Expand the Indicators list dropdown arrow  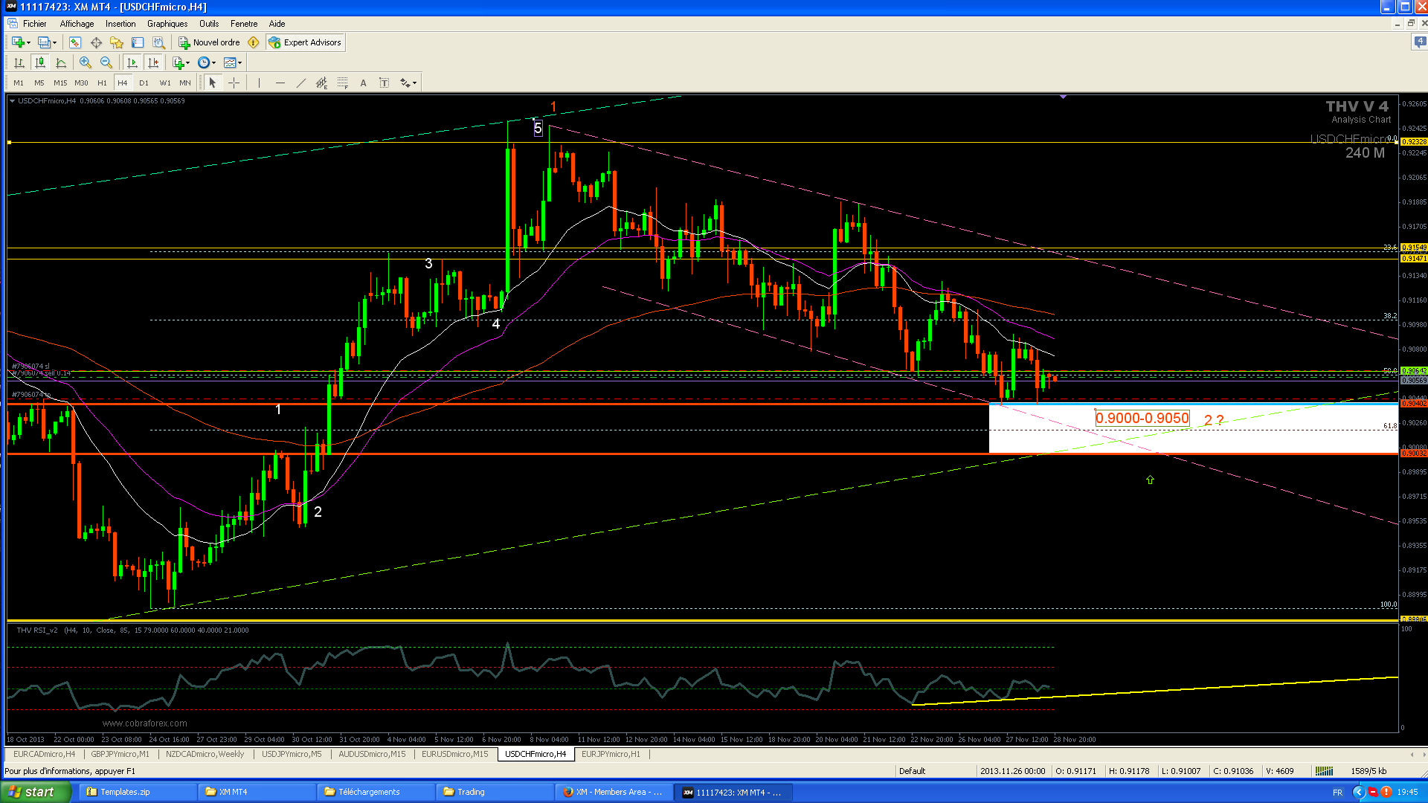(188, 62)
